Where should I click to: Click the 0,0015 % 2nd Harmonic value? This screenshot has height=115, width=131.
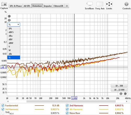coord(119,106)
